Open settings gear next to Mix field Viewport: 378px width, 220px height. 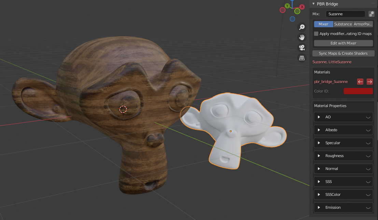(x=372, y=14)
